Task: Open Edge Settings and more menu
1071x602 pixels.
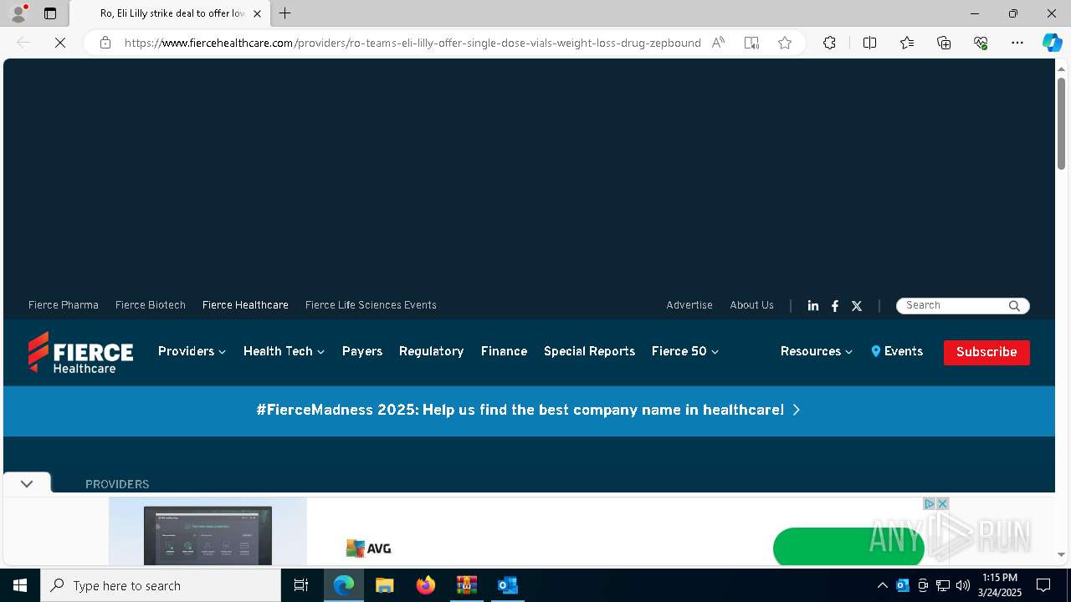Action: [x=1017, y=43]
